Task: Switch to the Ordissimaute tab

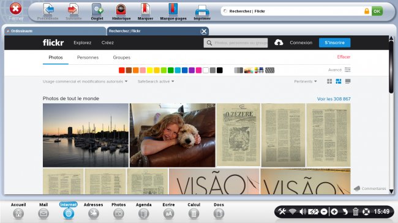Action: click(55, 31)
